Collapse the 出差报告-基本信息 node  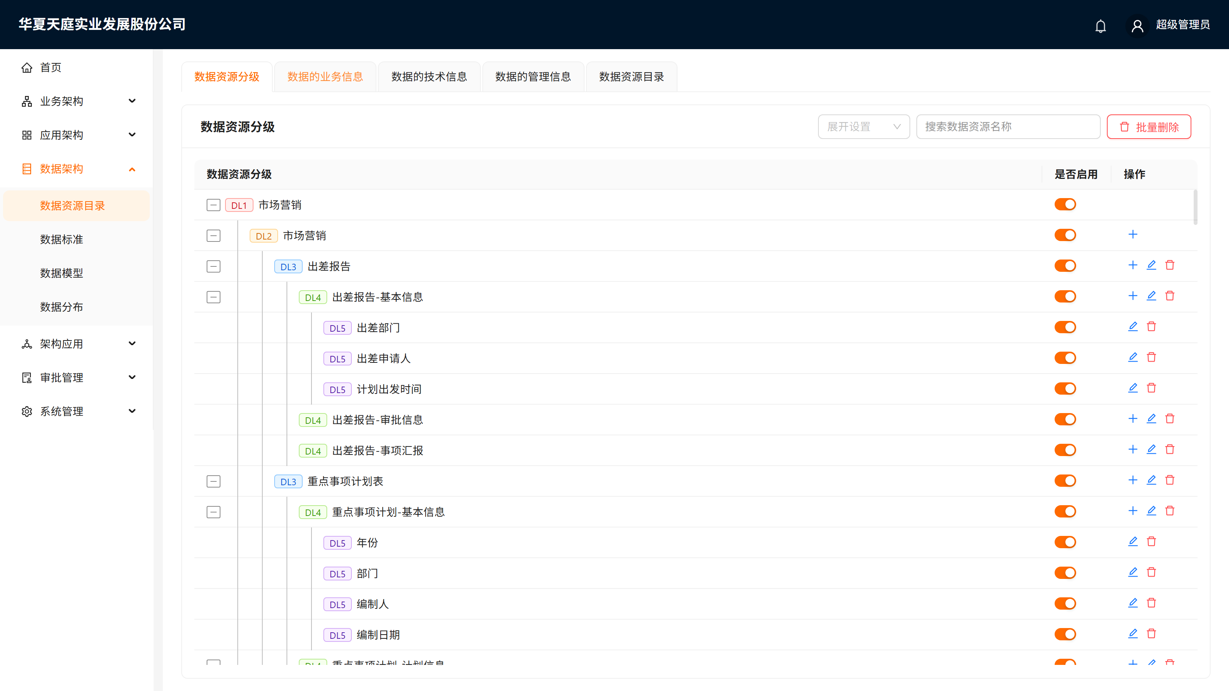(213, 297)
